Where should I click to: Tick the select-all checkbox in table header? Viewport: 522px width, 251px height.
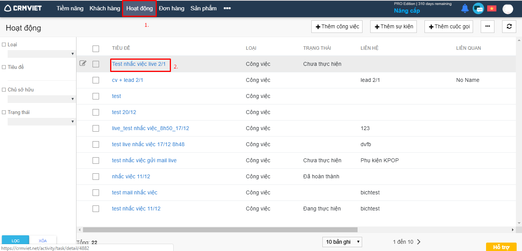96,49
